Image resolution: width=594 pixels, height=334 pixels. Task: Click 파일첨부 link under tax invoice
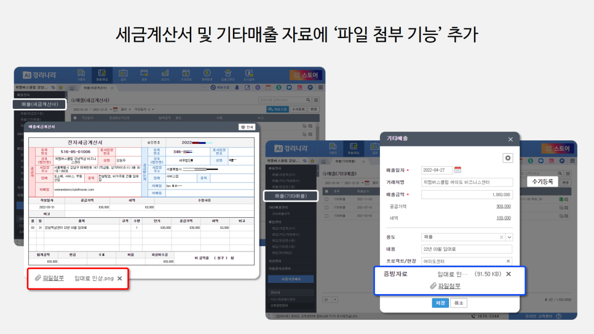click(53, 278)
